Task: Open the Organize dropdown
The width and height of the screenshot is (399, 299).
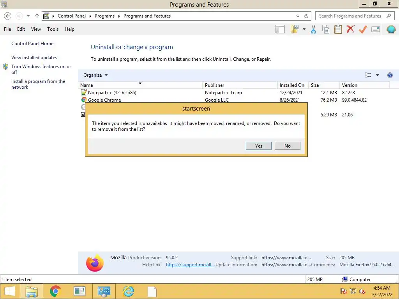Action: pyautogui.click(x=95, y=75)
